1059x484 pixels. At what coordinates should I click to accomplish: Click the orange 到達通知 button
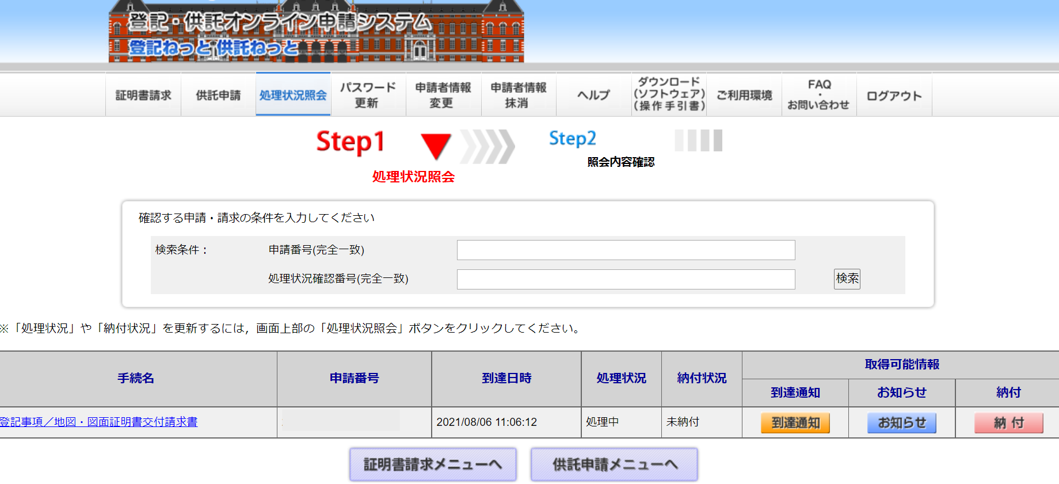point(795,423)
